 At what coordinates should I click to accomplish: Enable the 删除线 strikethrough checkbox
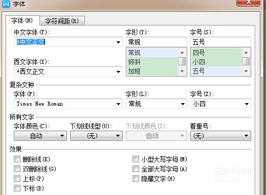point(17,159)
